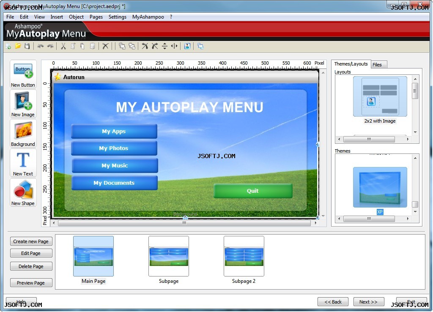Open the Pages menu

click(x=96, y=17)
